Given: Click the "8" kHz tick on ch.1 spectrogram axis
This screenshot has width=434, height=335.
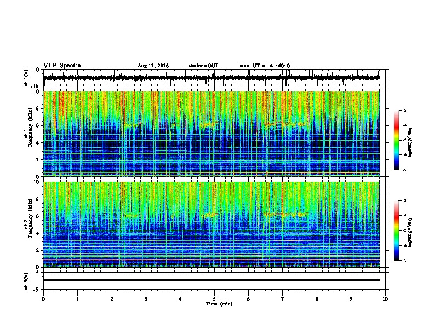Looking at the screenshot, I should [38, 108].
